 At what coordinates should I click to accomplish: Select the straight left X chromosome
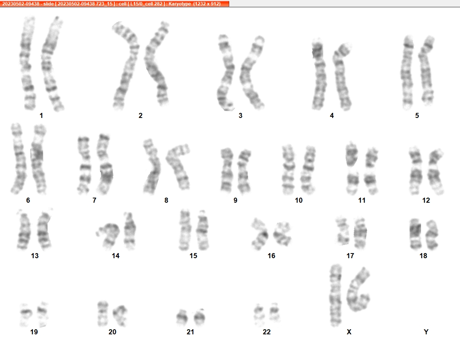point(335,295)
